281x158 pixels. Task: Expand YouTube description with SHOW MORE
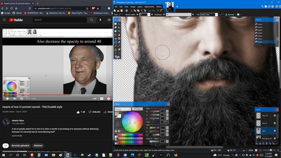17,136
